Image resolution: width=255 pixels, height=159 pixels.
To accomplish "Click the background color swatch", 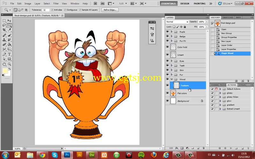I will pos(8,74).
